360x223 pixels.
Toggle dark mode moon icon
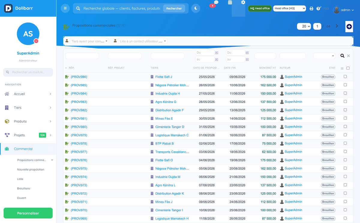click(x=196, y=8)
